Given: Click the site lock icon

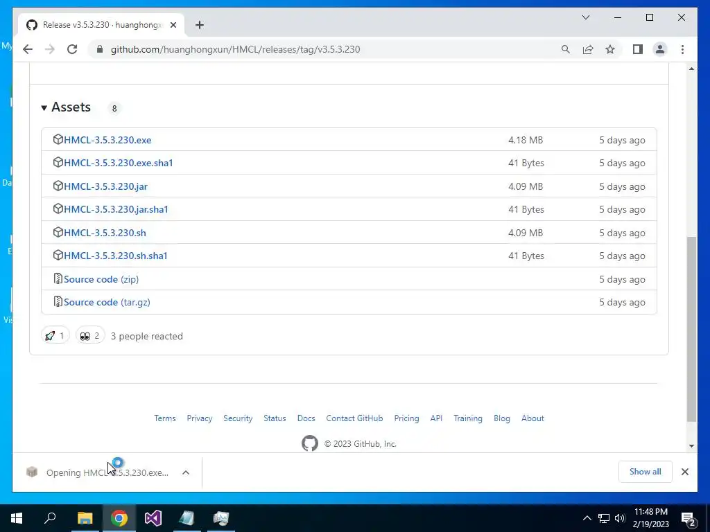Looking at the screenshot, I should pyautogui.click(x=100, y=49).
